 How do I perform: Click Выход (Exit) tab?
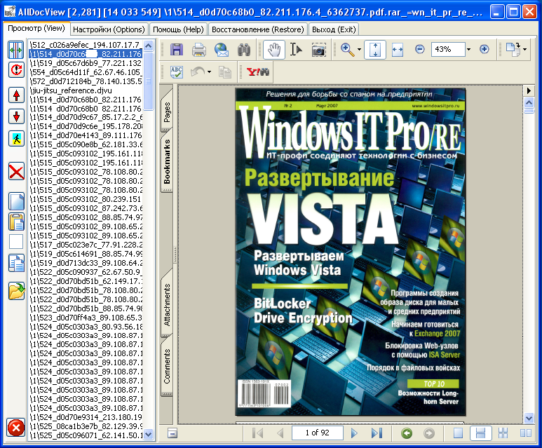(x=334, y=29)
